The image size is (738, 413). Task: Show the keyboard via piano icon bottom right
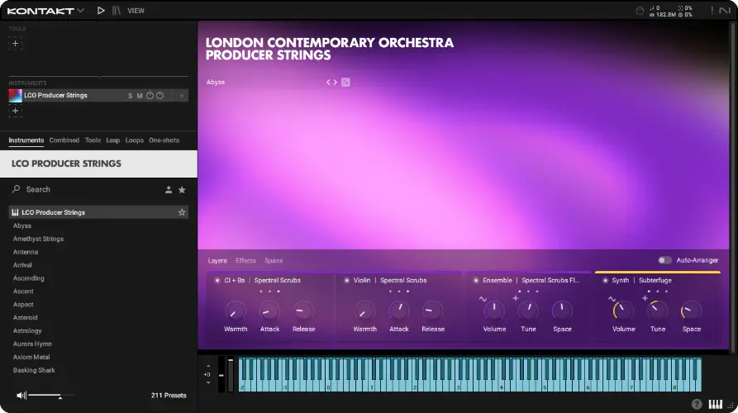[715, 404]
